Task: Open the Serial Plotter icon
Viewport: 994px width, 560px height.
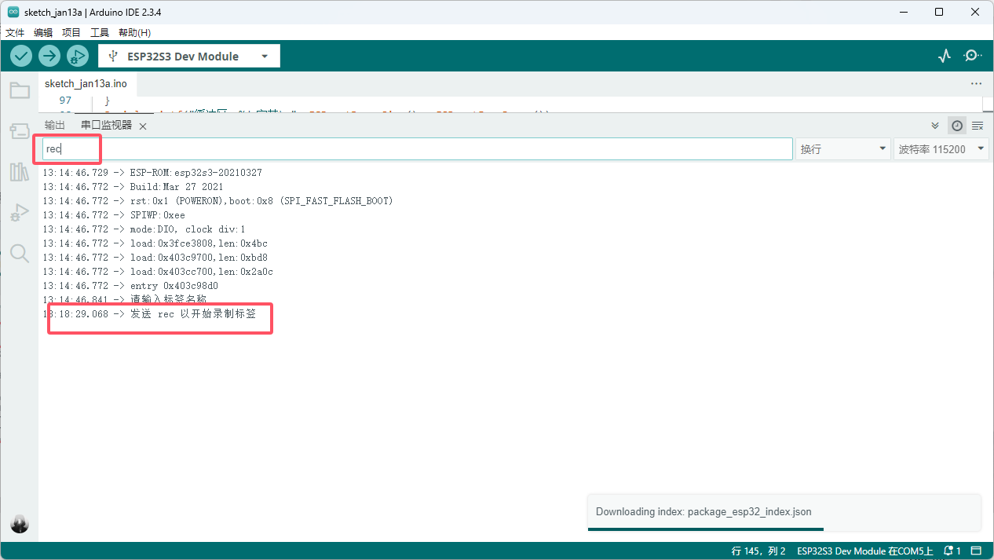Action: tap(945, 56)
